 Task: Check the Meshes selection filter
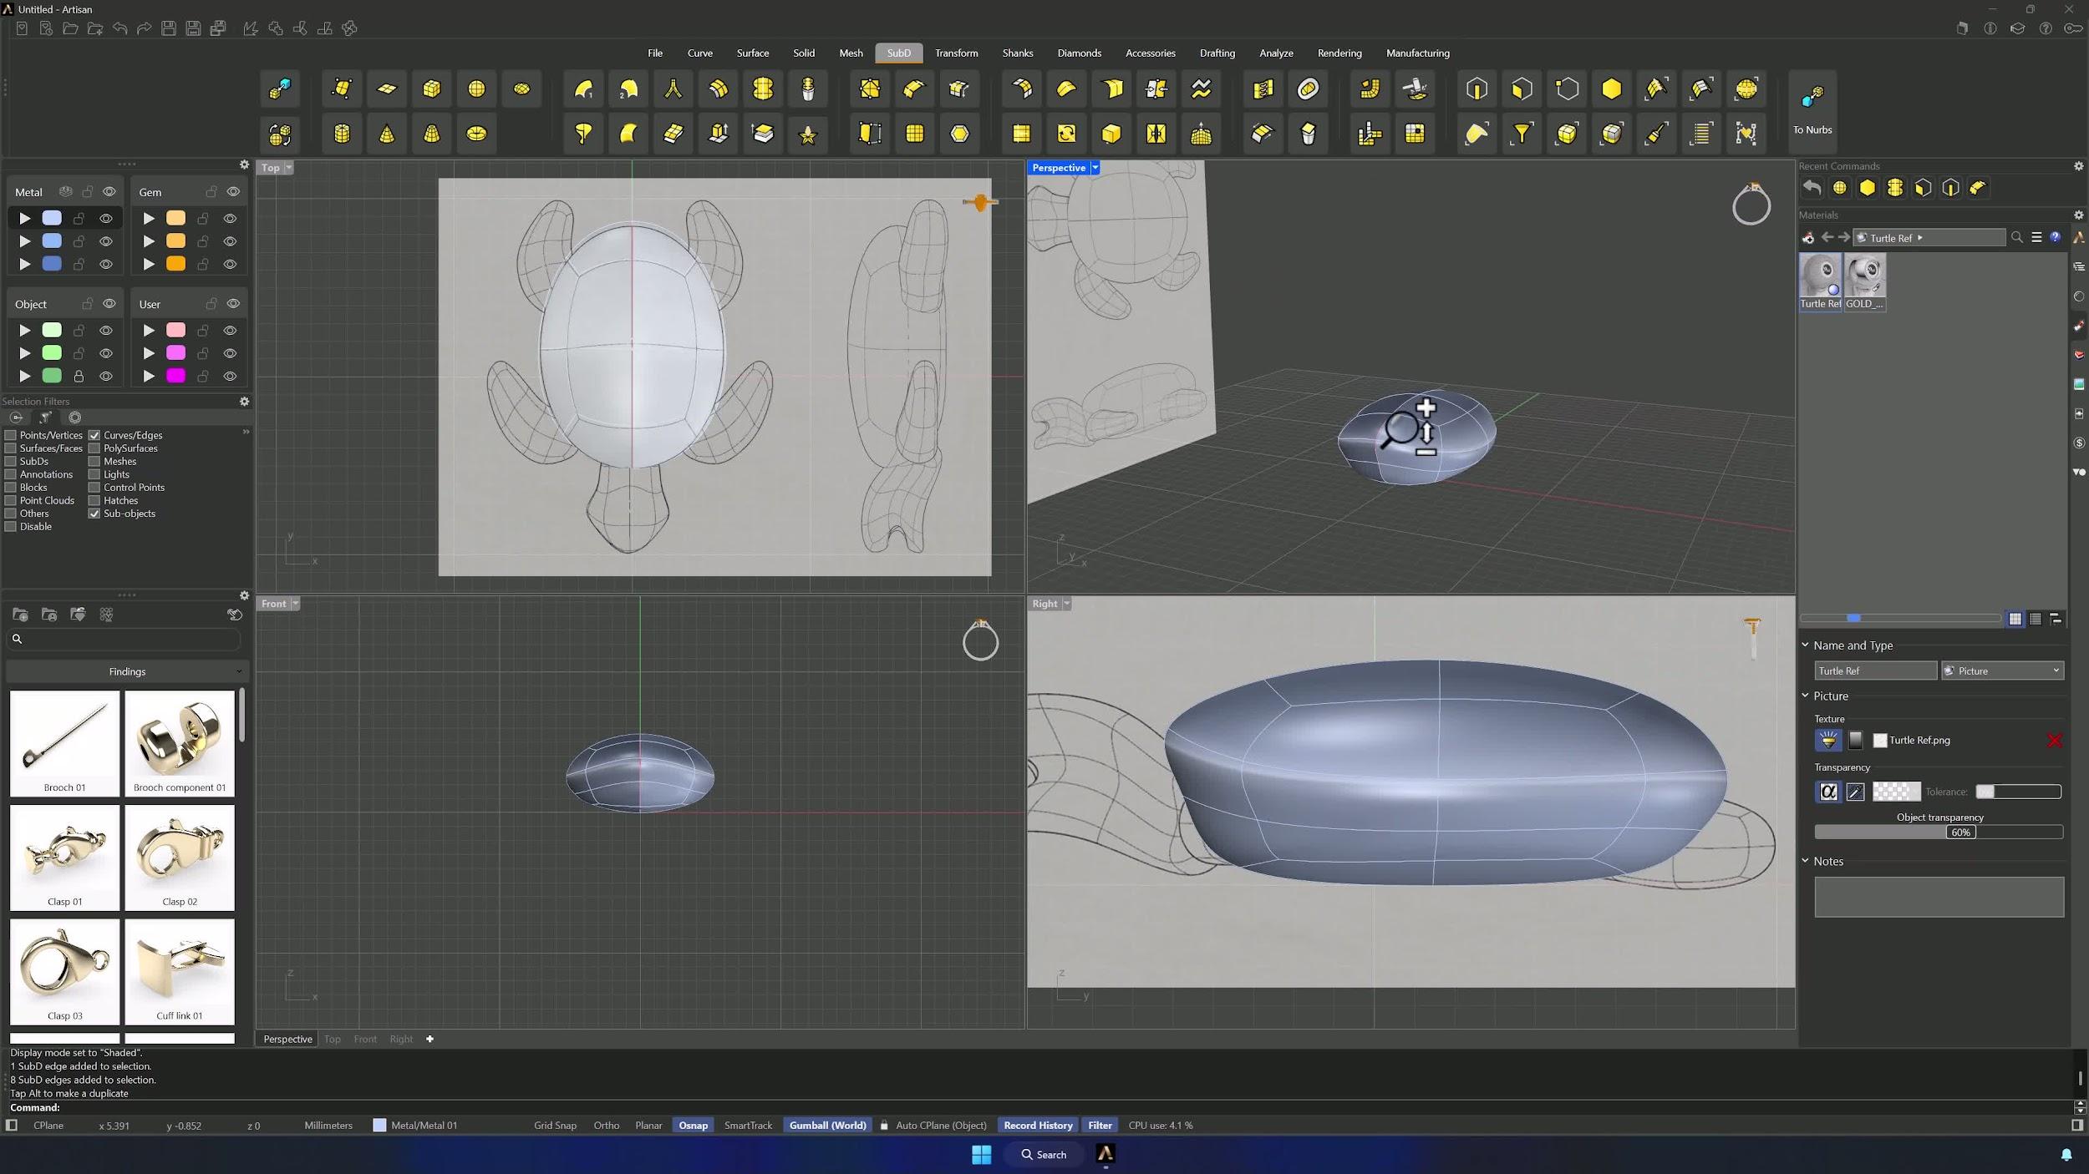pos(94,461)
